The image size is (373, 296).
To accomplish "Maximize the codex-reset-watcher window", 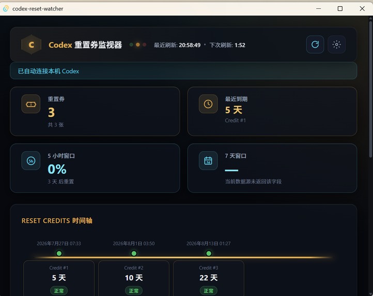I will pyautogui.click(x=340, y=9).
